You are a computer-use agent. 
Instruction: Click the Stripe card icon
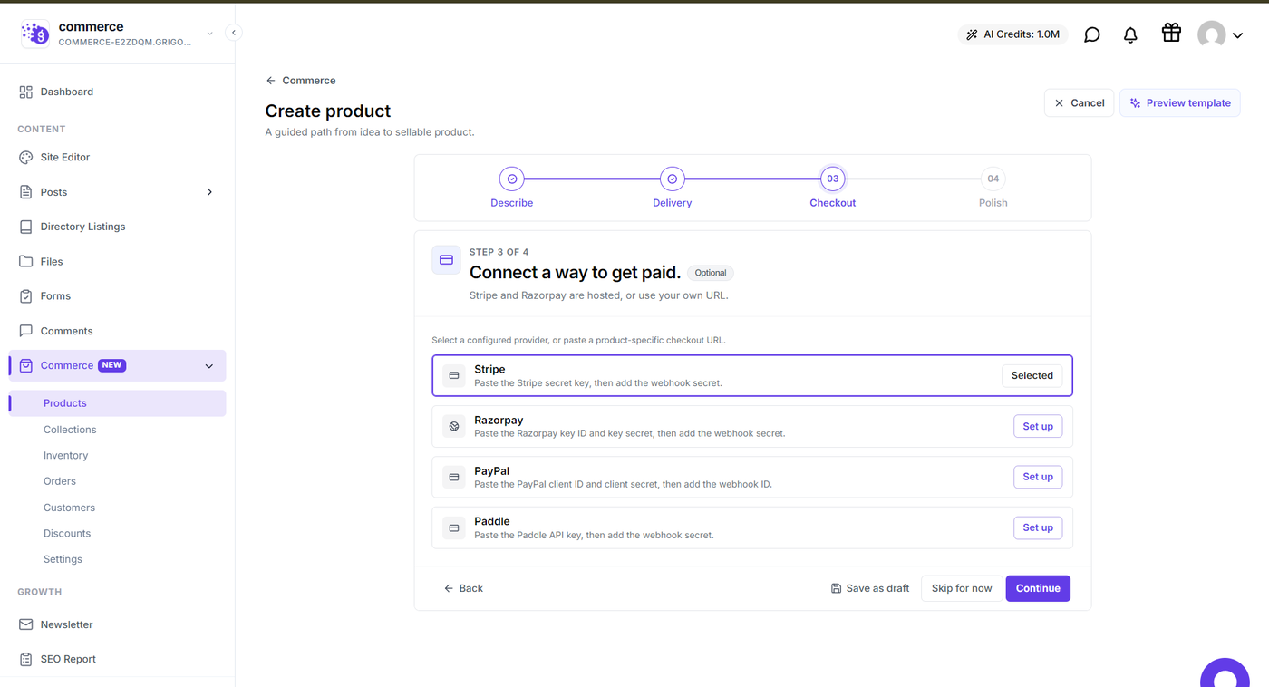coord(454,375)
